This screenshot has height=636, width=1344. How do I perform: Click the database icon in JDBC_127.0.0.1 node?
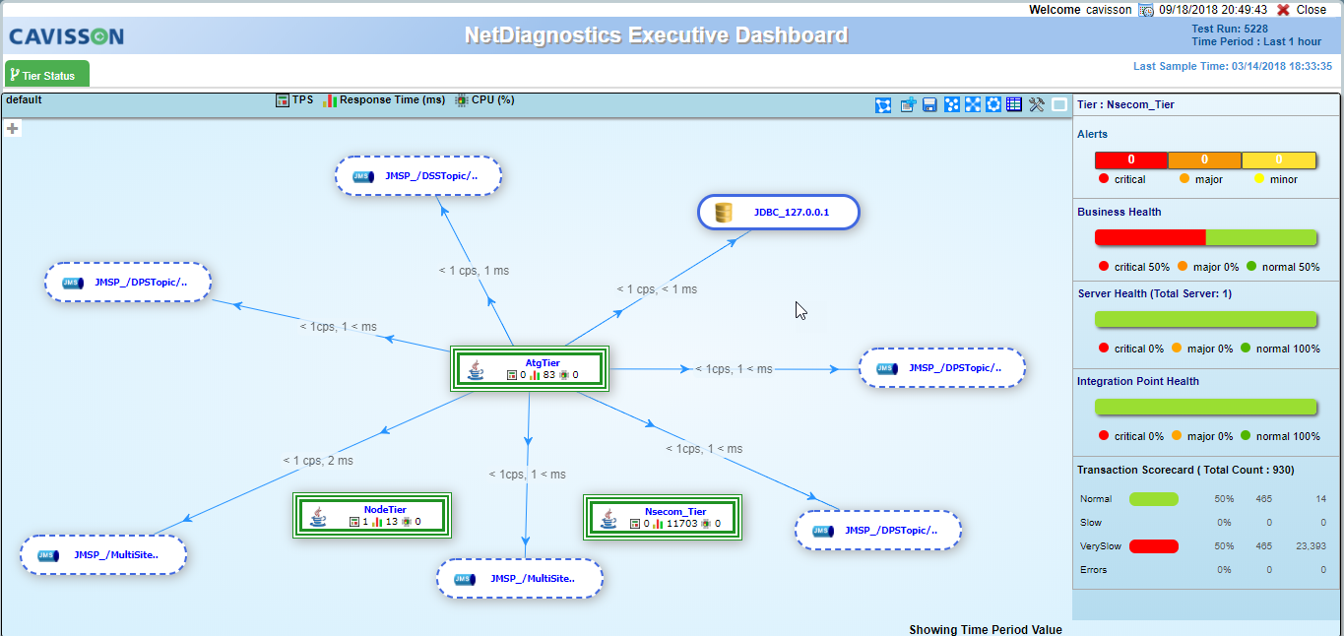pyautogui.click(x=724, y=212)
